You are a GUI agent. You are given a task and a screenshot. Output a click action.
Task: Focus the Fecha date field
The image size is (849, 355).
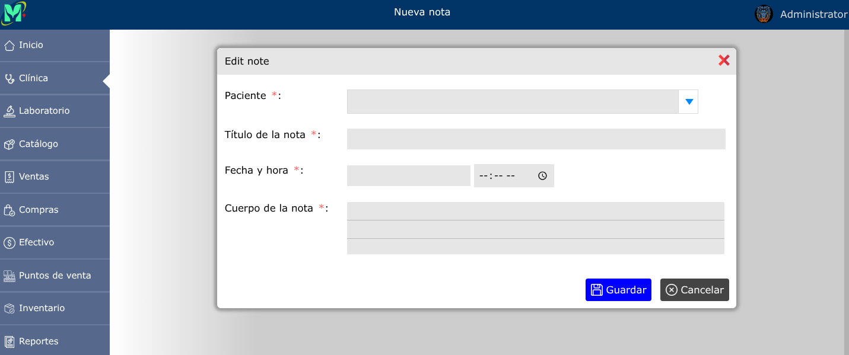click(409, 175)
